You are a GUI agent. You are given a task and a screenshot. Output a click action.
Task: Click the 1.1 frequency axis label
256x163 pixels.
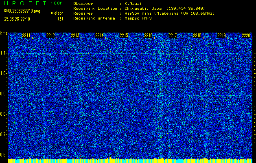pos(3,53)
